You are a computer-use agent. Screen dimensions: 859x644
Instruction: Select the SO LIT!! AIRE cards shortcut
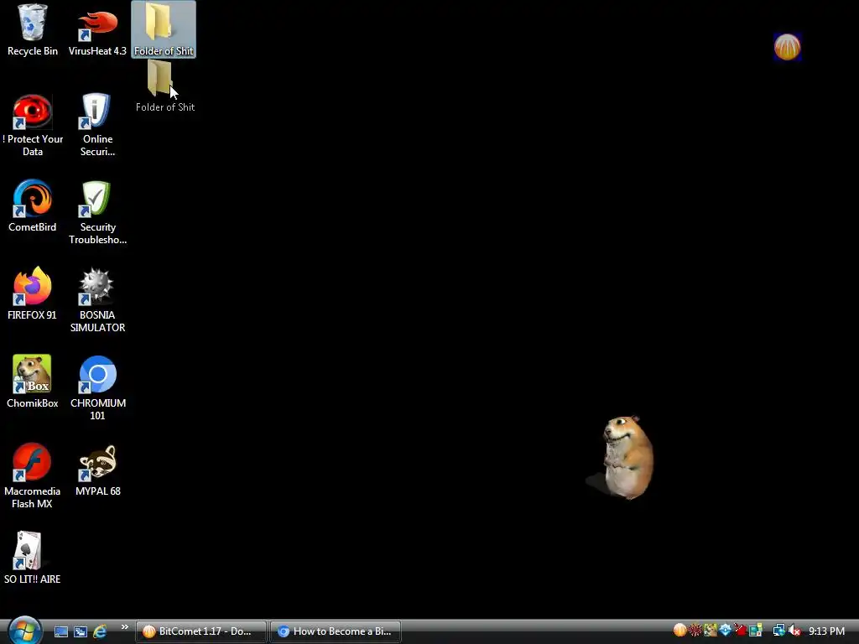point(33,558)
